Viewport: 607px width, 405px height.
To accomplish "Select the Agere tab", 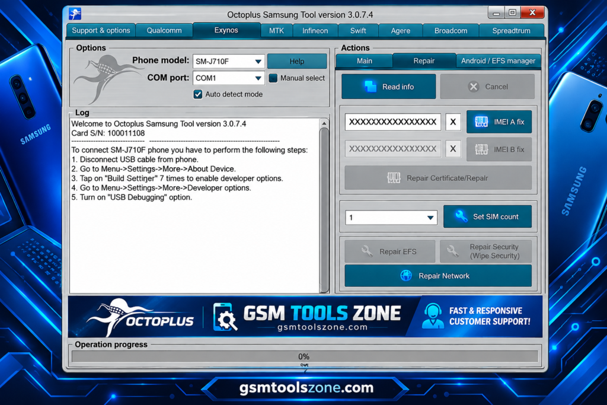I will [x=400, y=31].
